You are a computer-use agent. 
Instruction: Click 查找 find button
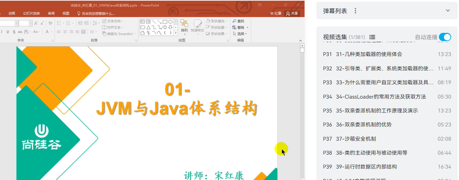[238, 21]
